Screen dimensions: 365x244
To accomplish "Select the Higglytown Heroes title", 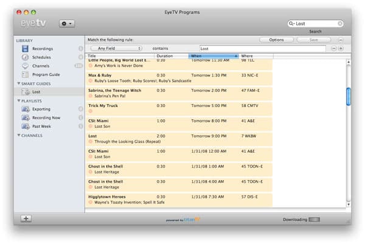I will [x=107, y=197].
